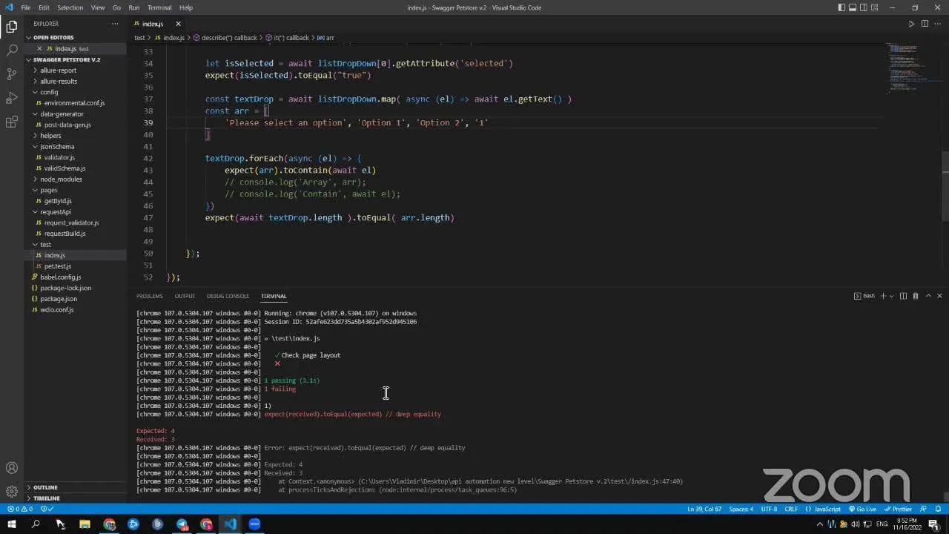949x534 pixels.
Task: Switch to the DEBUG CONSOLE tab
Action: 227,295
